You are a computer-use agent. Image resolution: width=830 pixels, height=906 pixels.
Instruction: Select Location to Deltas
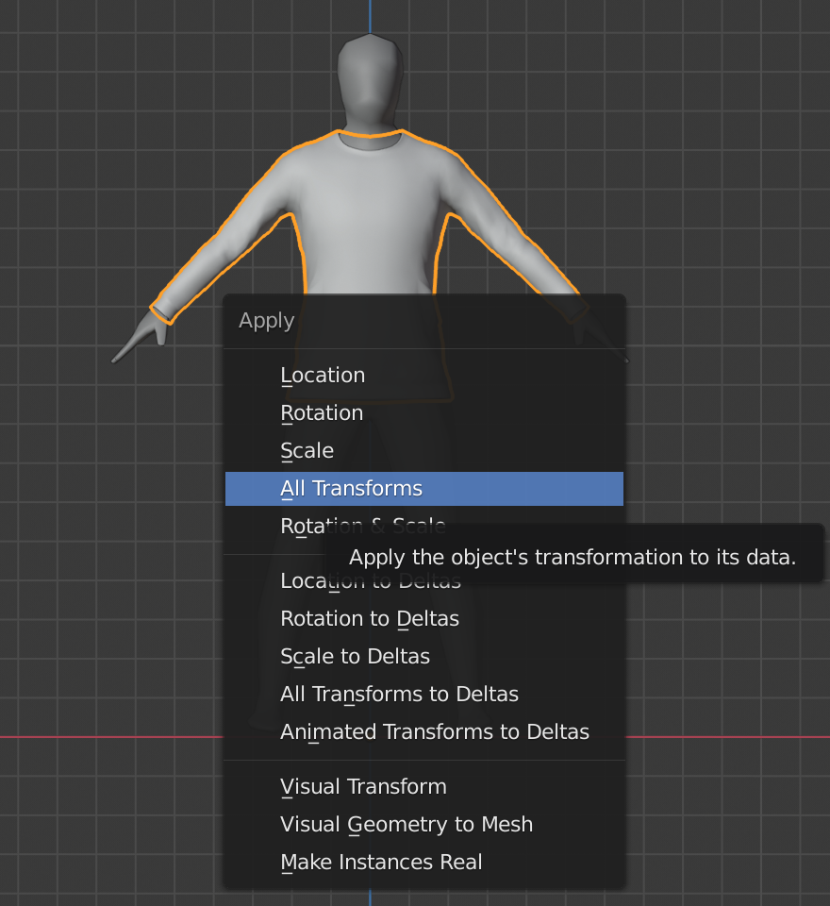coord(302,581)
